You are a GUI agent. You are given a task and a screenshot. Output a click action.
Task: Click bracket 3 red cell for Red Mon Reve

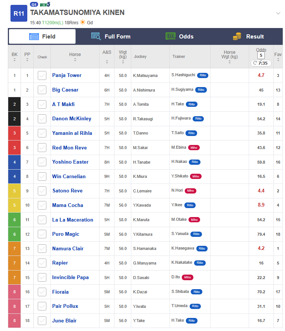[14, 148]
